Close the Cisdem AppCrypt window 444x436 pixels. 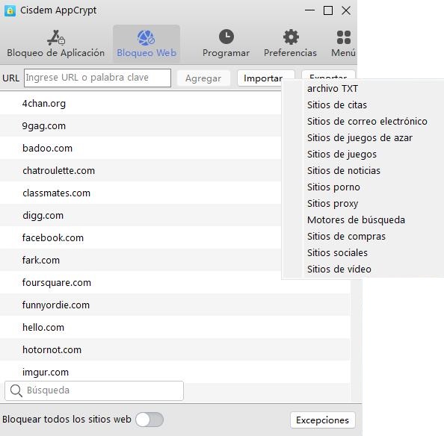(x=346, y=10)
